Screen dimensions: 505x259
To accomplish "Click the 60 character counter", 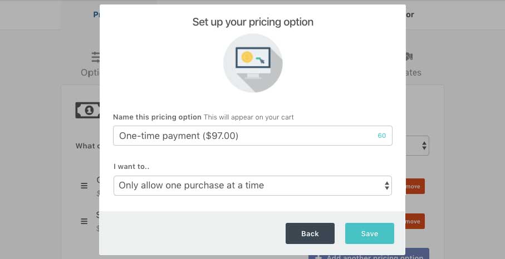I will (381, 136).
